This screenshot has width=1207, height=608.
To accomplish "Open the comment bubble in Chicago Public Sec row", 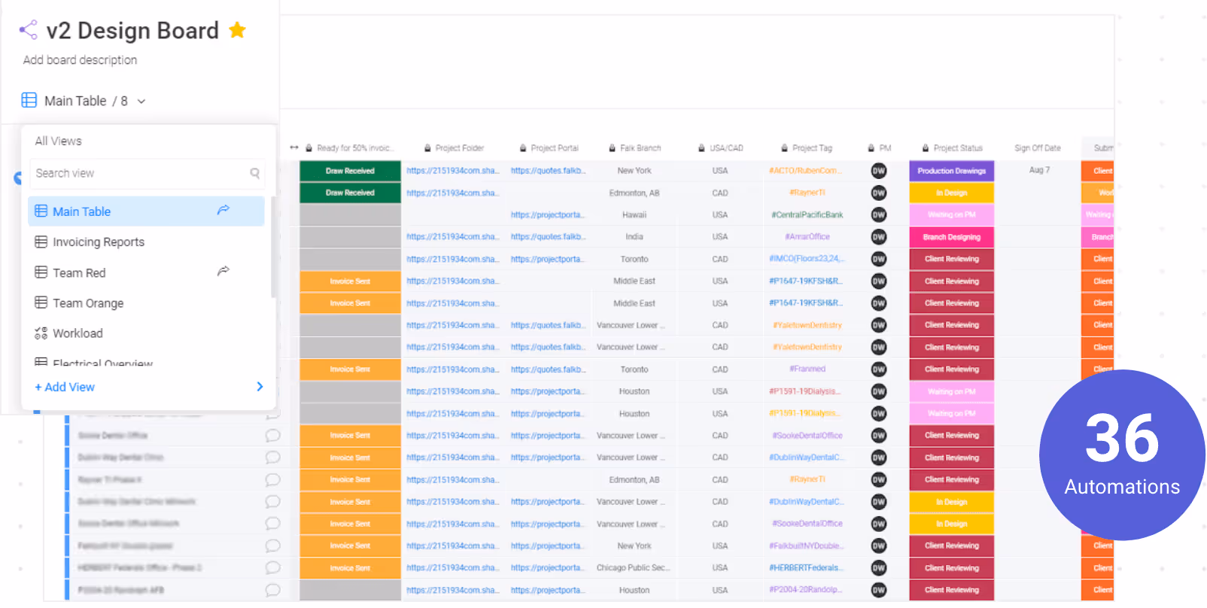I will pyautogui.click(x=272, y=567).
